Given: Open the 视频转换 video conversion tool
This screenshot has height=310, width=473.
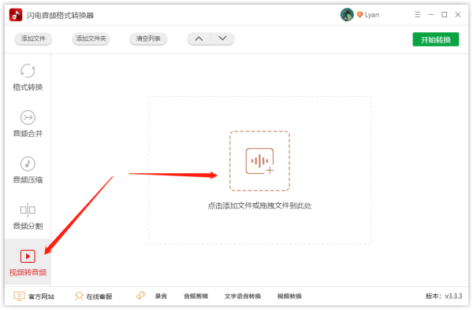Looking at the screenshot, I should coord(289,297).
